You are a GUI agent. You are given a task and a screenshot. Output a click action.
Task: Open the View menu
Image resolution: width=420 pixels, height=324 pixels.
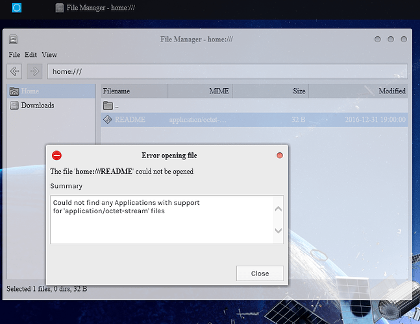click(49, 54)
